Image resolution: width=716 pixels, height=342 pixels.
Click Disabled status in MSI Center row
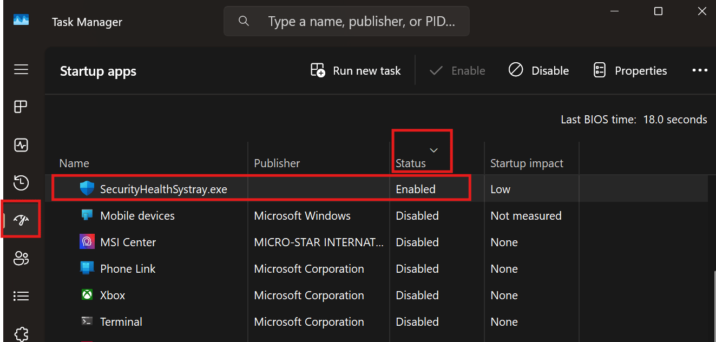417,242
